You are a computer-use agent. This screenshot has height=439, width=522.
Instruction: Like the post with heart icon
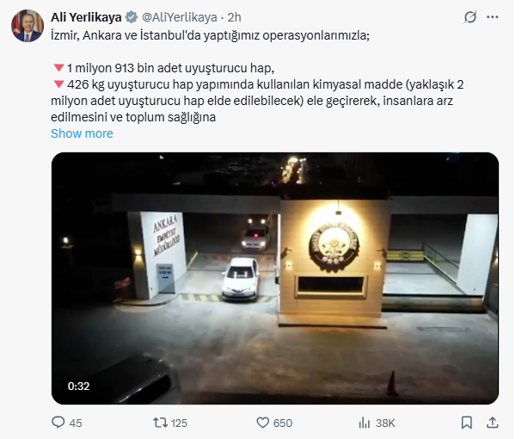[262, 423]
